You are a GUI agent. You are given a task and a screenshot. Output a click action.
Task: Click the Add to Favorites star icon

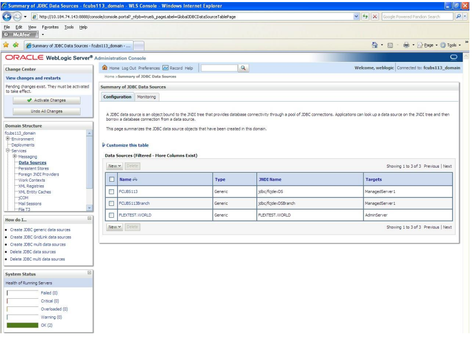15,45
